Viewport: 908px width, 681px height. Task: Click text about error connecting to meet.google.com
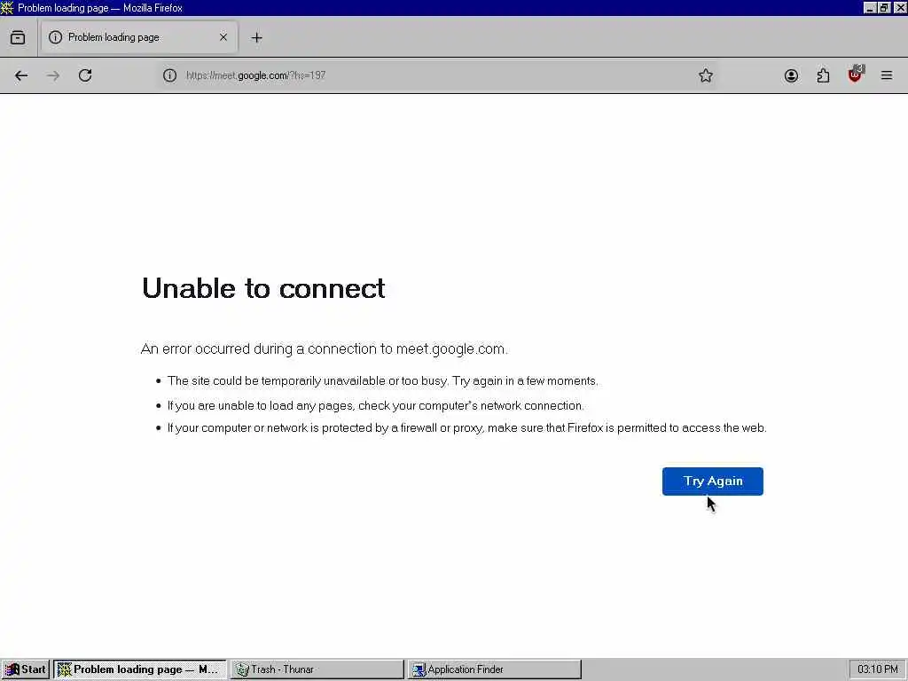point(325,349)
